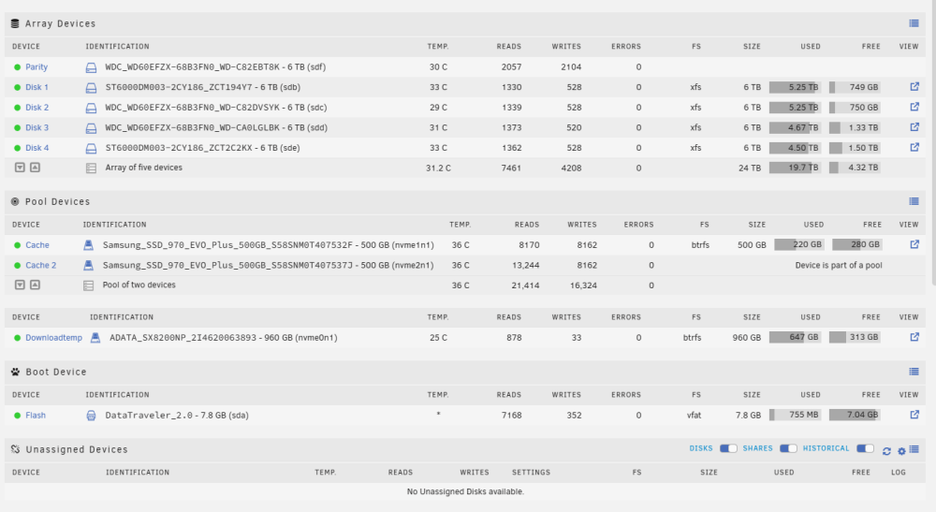Viewport: 936px width, 512px height.
Task: Open the Disk 3 device link
Action: click(x=37, y=127)
